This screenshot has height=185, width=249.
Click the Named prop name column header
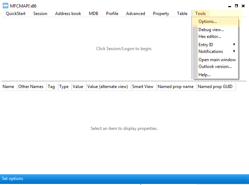176,87
